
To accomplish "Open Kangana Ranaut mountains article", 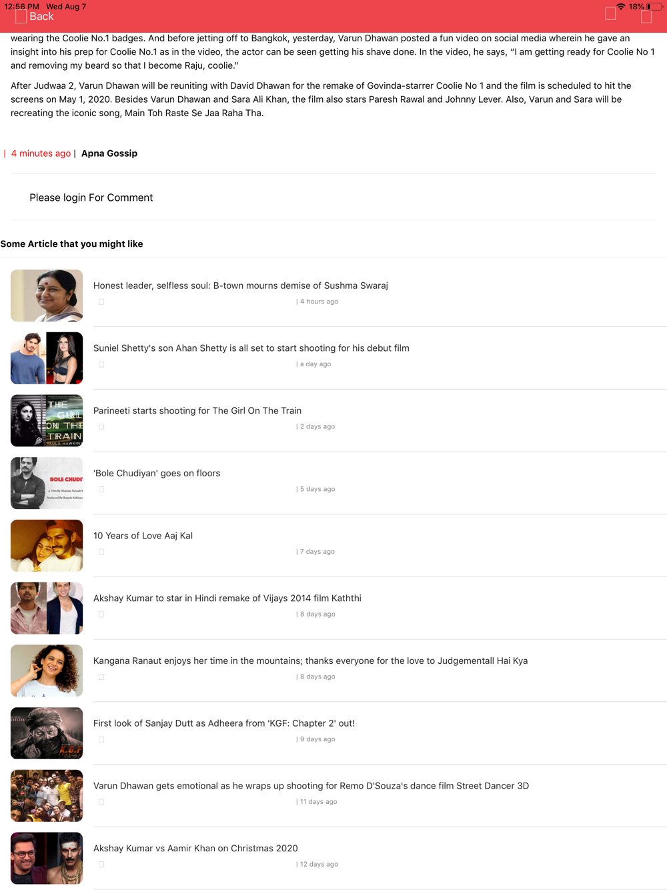I will (x=310, y=661).
